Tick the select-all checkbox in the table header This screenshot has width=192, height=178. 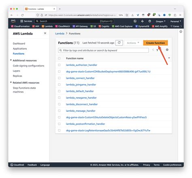tap(59, 58)
